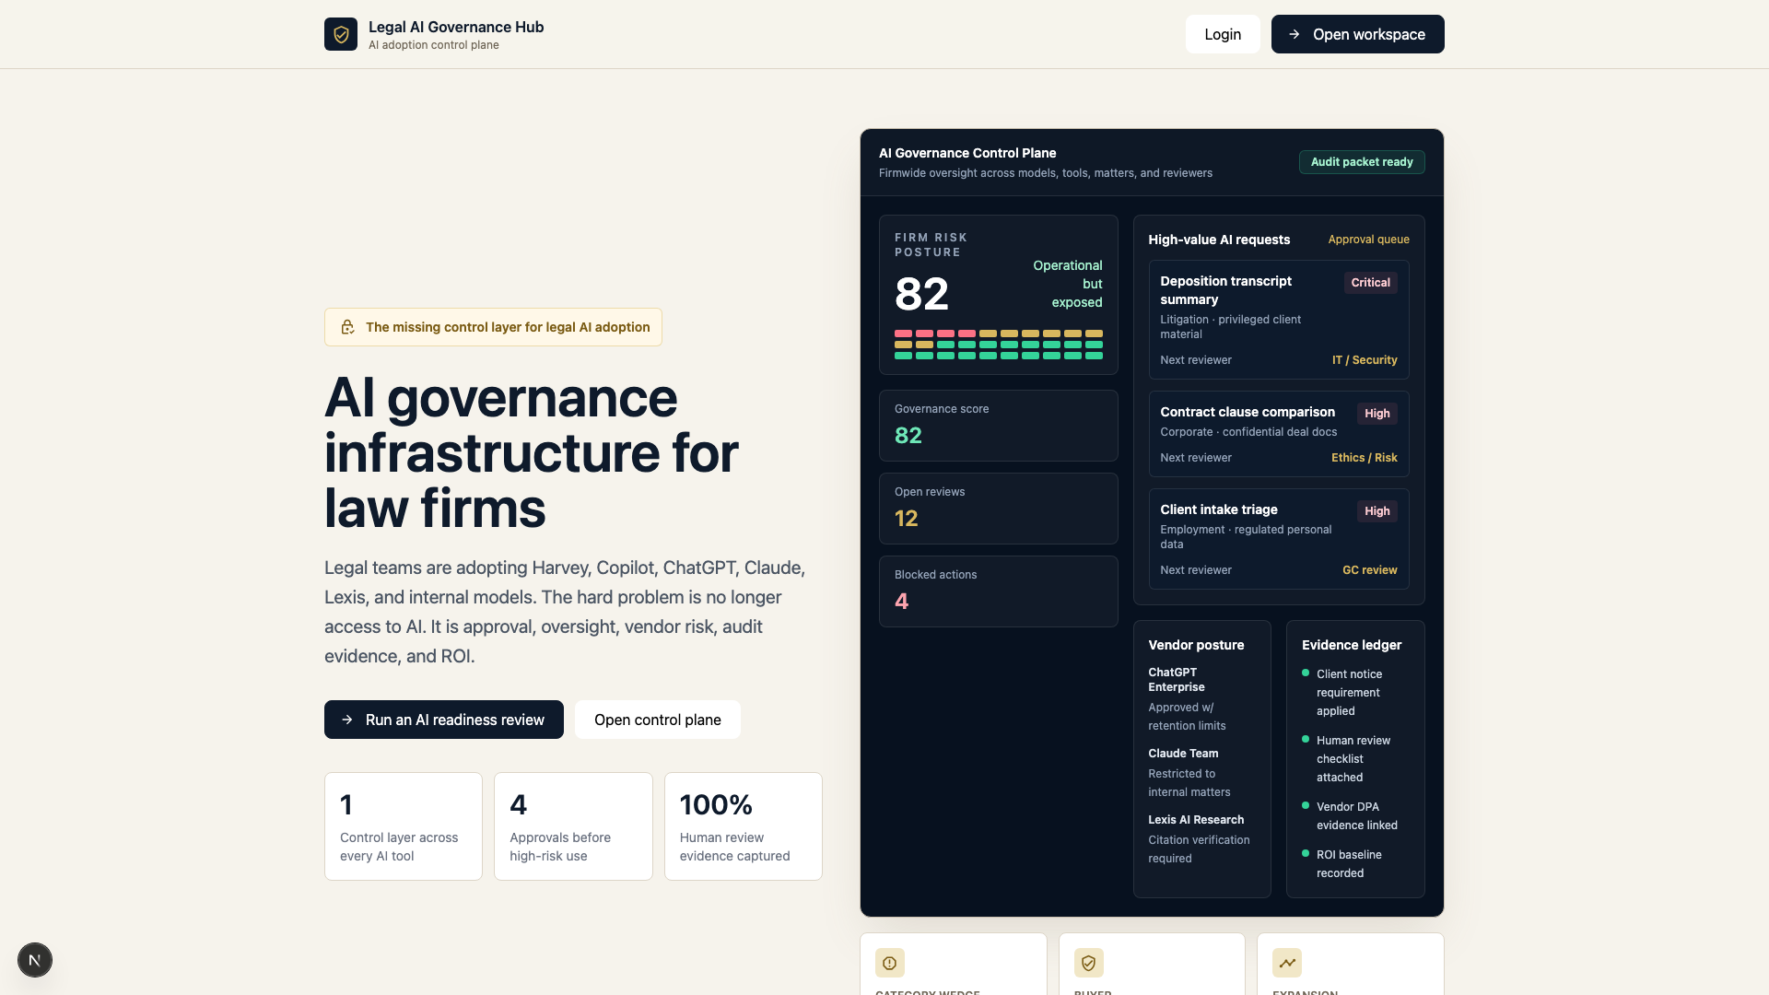Click the risk posture segmented bar chart
Image resolution: width=1769 pixels, height=995 pixels.
(998, 345)
